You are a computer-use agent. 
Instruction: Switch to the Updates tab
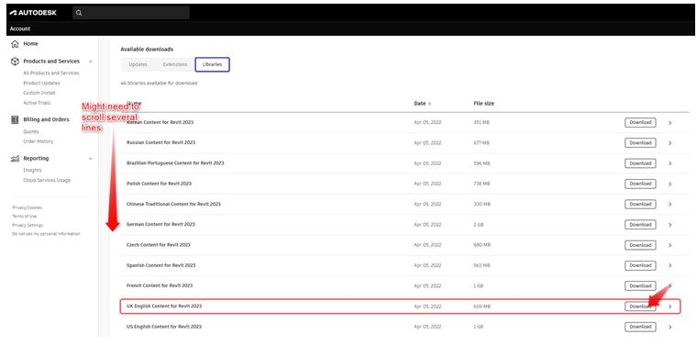pos(138,64)
